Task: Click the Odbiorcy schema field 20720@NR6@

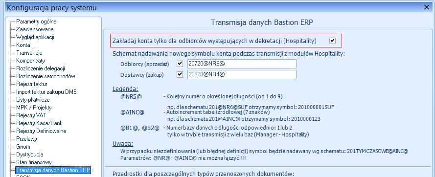Action: click(x=242, y=64)
